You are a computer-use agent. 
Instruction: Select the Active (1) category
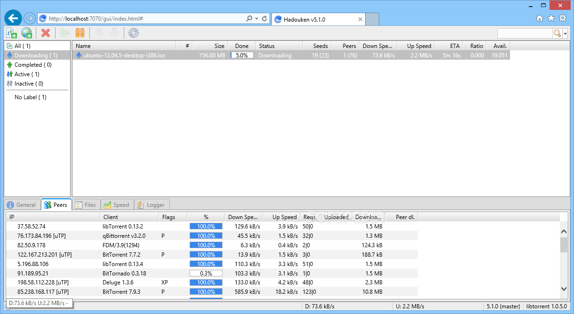[x=37, y=74]
